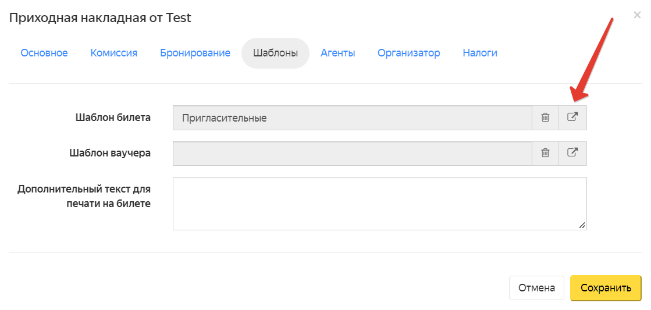Open ticket template selection via arrow icon

pyautogui.click(x=572, y=118)
